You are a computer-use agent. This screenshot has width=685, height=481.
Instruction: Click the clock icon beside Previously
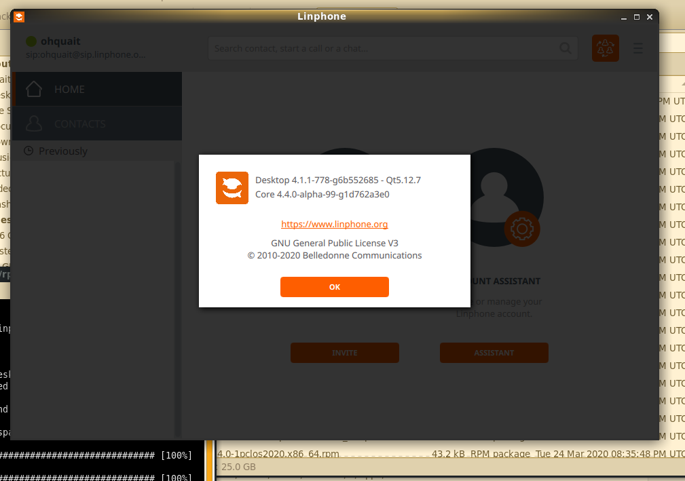click(x=29, y=151)
